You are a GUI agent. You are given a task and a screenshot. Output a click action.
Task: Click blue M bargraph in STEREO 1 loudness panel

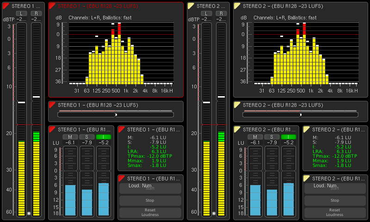[70, 200]
